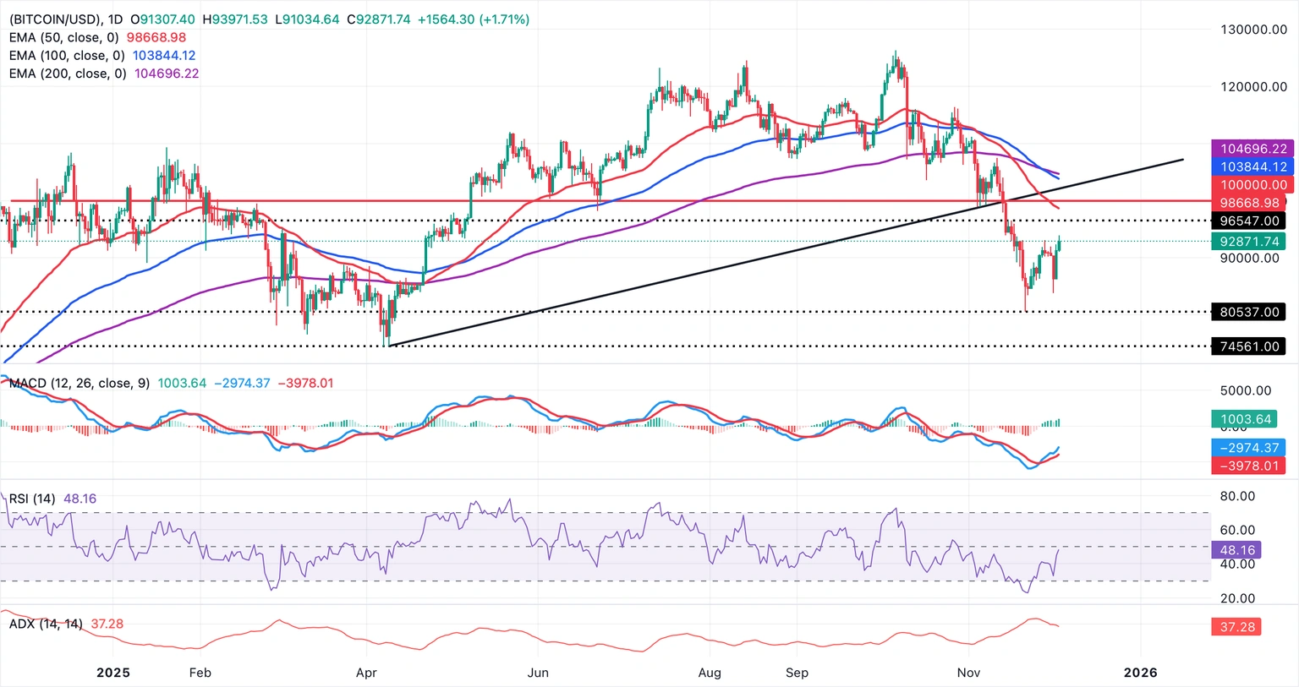
Task: Click the 48.16 RSI value label
Action: [x=1238, y=549]
